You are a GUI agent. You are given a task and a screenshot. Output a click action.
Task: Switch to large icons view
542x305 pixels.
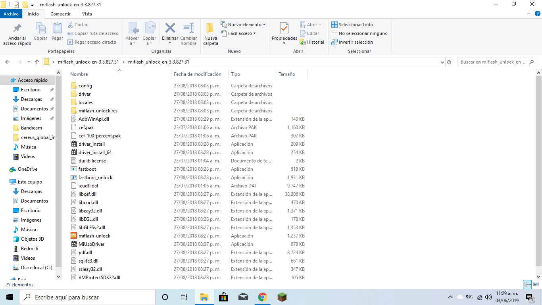536,284
